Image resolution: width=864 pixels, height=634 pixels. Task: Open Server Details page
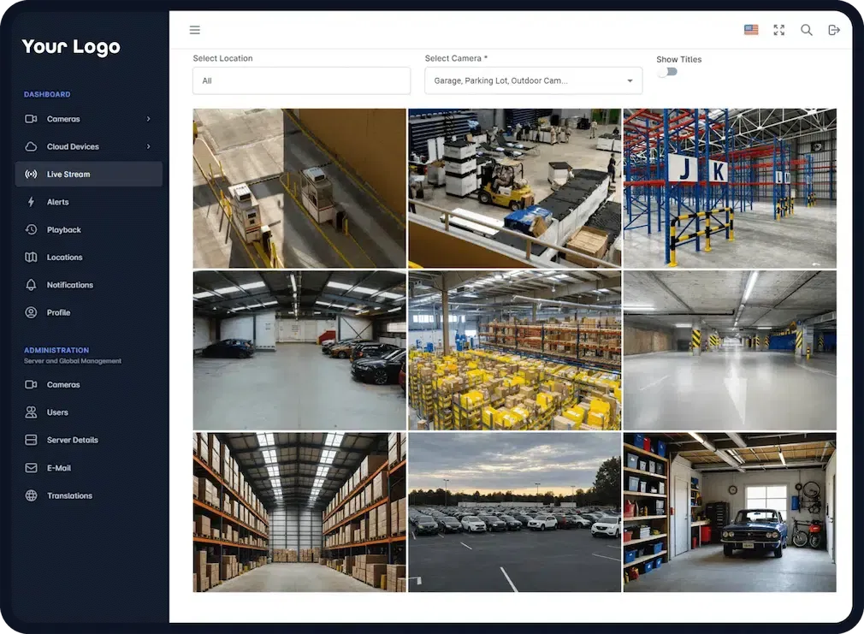[x=72, y=440]
